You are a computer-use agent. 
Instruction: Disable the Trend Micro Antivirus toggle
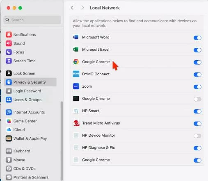[197, 124]
